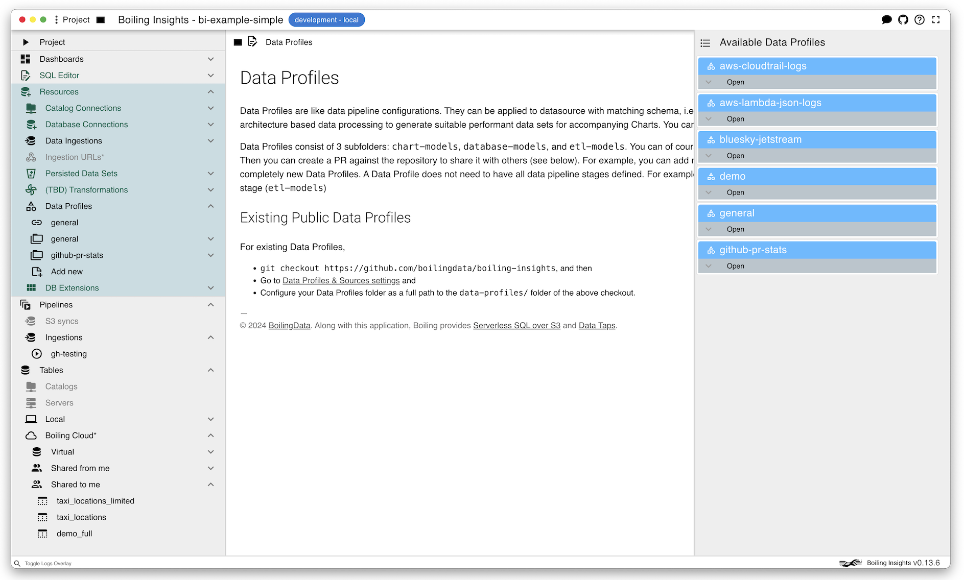
Task: Click the Boiling Cloud icon
Action: pos(31,435)
